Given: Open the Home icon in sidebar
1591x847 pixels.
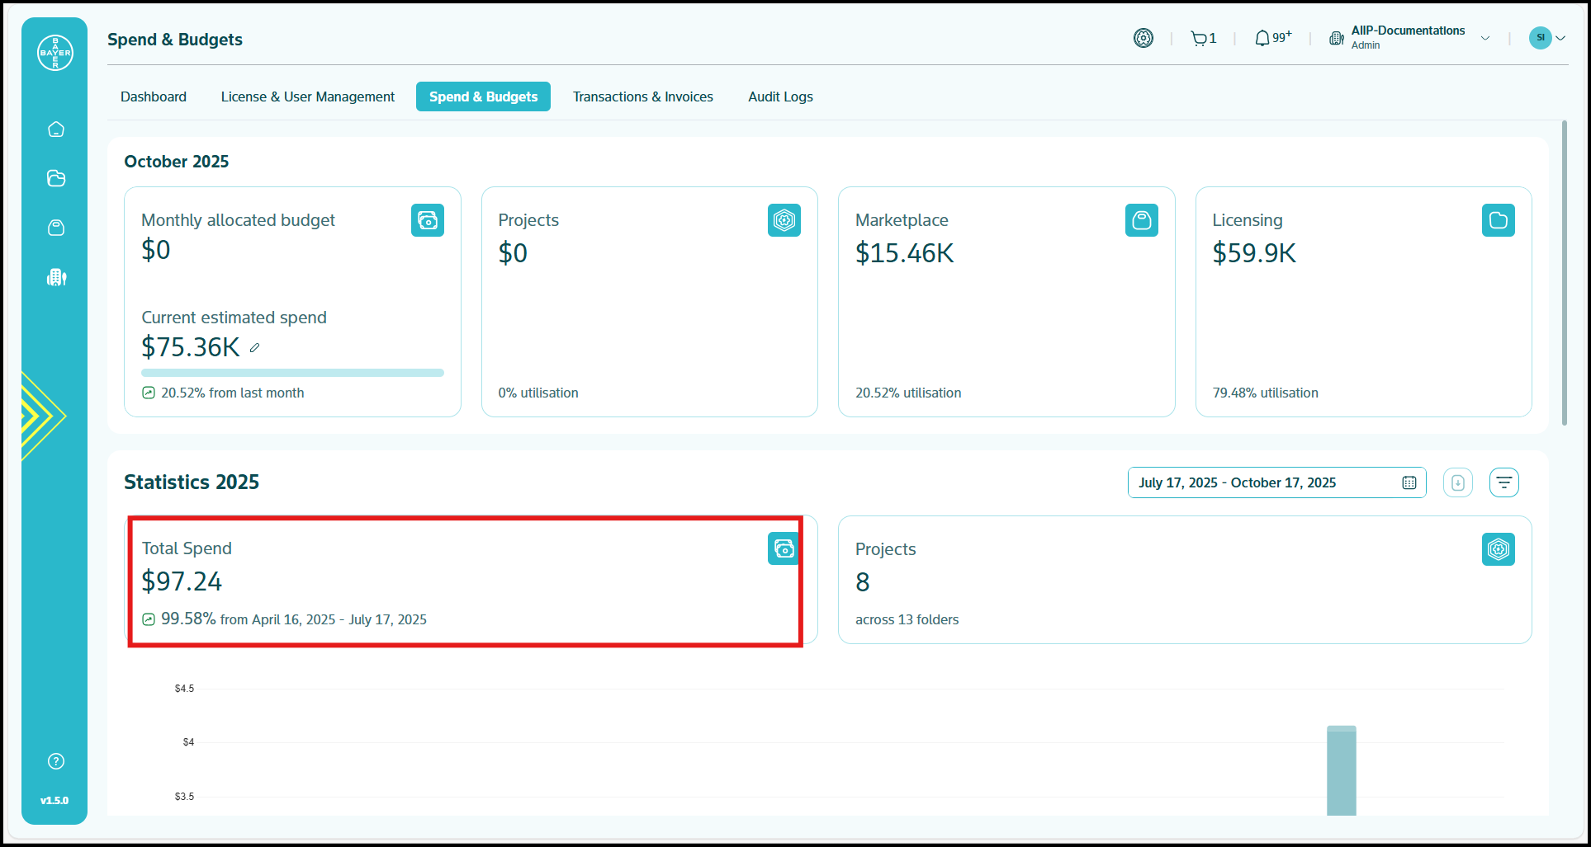Looking at the screenshot, I should click(x=56, y=129).
